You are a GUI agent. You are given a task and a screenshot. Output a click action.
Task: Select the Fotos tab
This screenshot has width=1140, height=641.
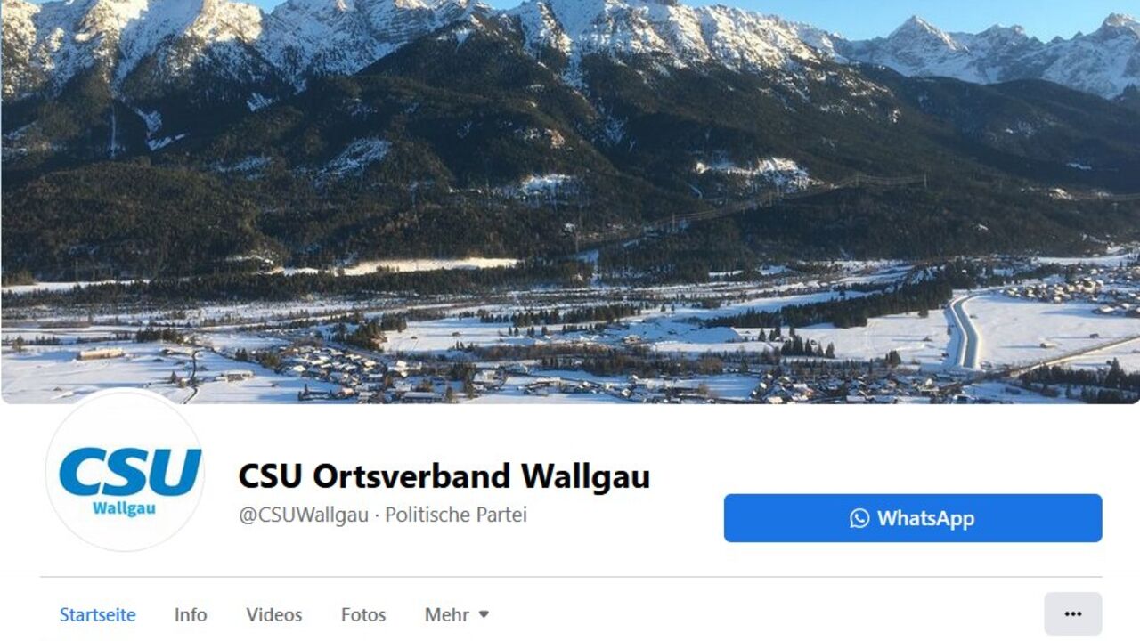(363, 614)
